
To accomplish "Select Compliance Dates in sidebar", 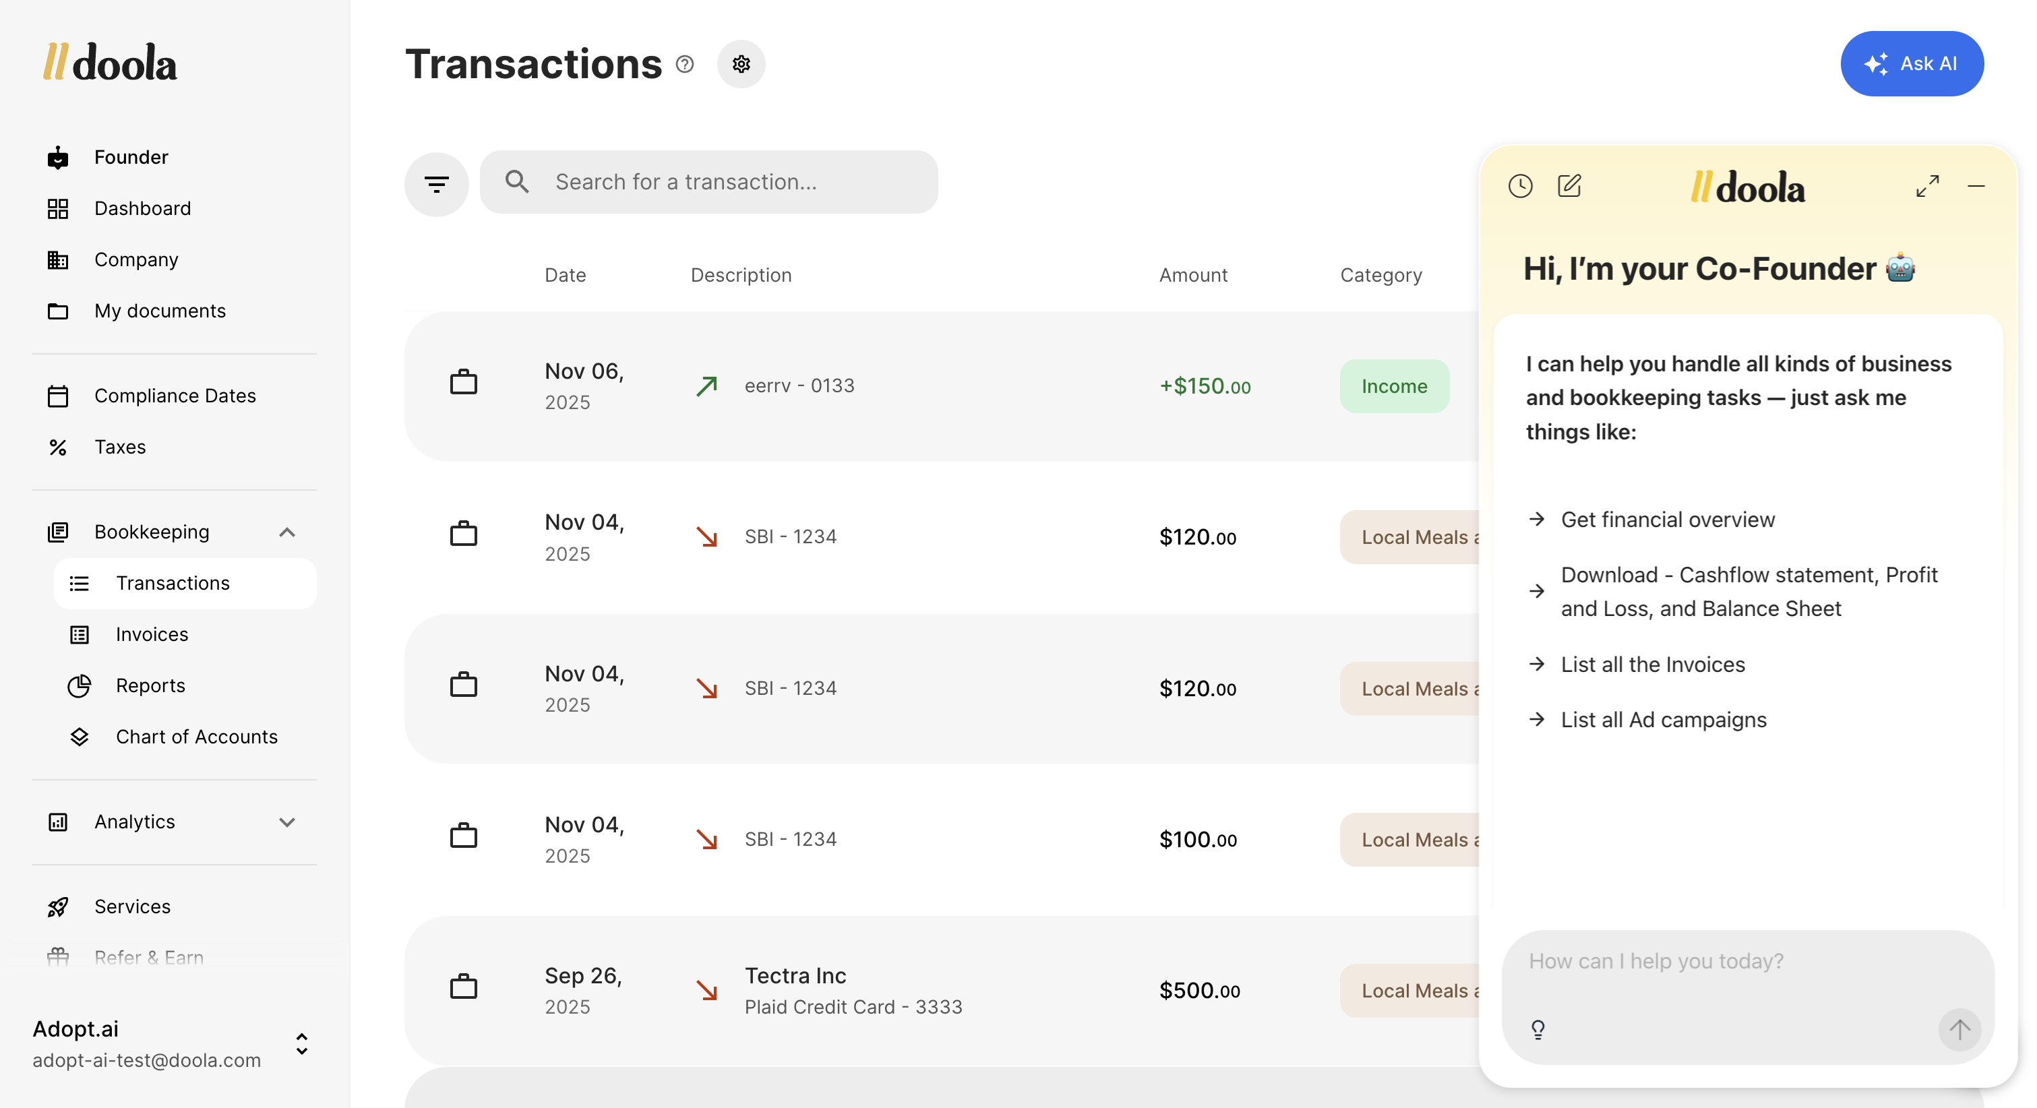I will point(175,396).
